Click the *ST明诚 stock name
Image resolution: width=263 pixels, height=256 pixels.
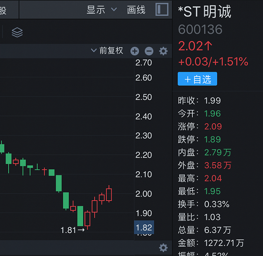point(205,11)
